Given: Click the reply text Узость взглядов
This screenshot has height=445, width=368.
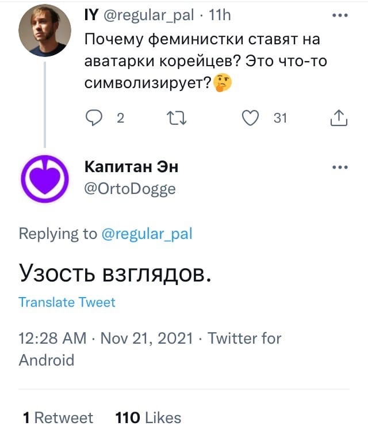Looking at the screenshot, I should tap(116, 272).
